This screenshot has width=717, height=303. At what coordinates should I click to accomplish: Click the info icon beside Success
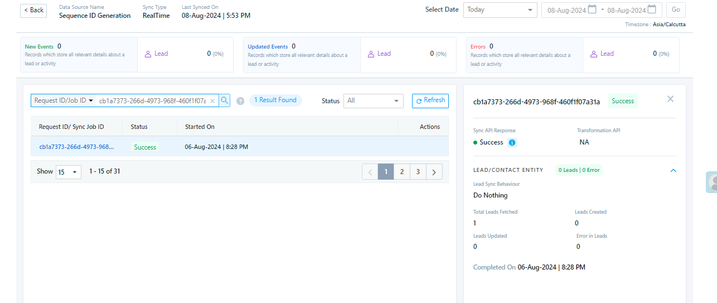tap(512, 142)
